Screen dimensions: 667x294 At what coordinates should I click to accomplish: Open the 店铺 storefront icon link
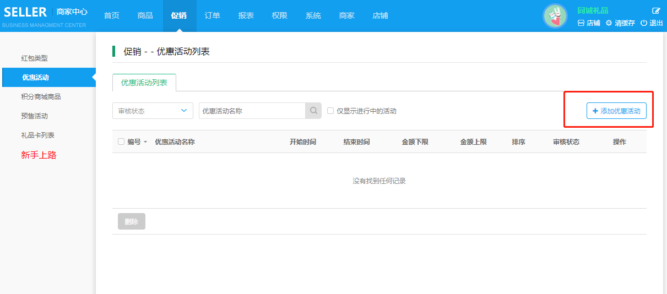(x=581, y=23)
